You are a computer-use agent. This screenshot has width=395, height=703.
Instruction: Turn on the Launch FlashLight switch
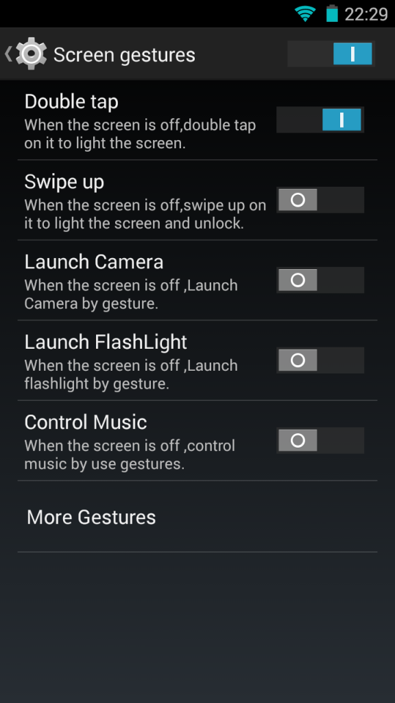(320, 360)
